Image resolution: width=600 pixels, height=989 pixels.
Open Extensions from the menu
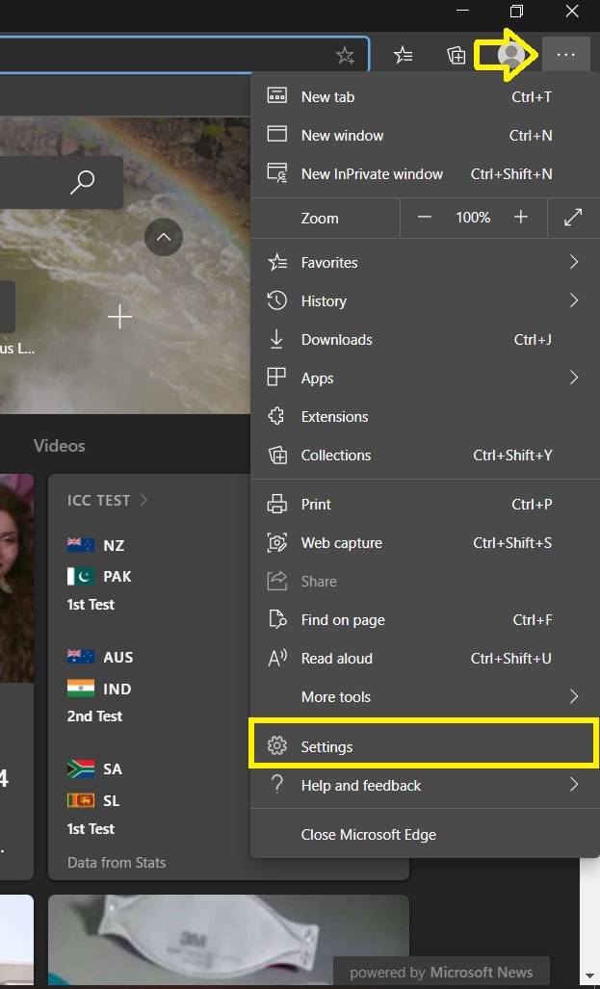pos(424,416)
